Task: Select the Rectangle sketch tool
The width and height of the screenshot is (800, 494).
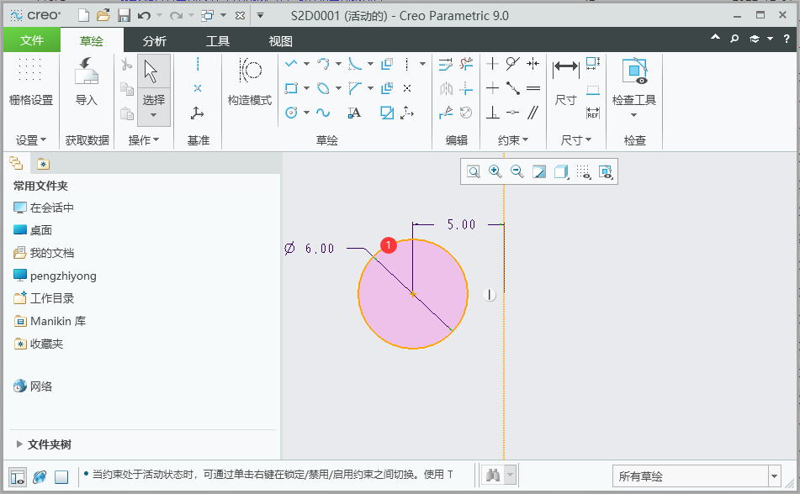Action: [x=291, y=88]
